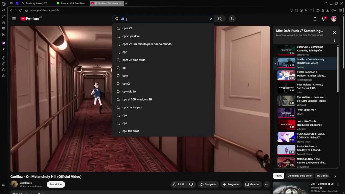Open the Gorillaz channel name link
The image size is (345, 194).
pos(25,183)
